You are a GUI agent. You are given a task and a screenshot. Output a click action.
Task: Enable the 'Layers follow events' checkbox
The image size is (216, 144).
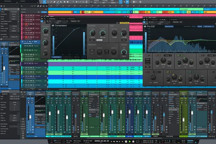(18, 21)
